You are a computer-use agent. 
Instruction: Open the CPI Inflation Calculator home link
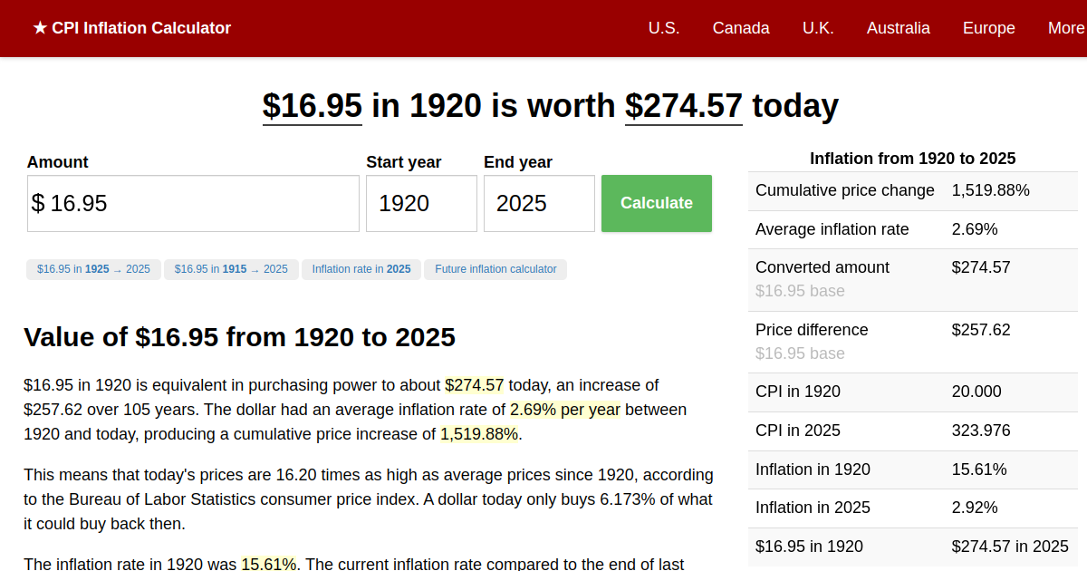[131, 28]
